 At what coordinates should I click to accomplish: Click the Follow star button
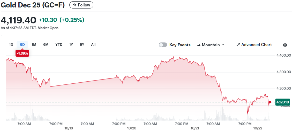[x=81, y=5]
